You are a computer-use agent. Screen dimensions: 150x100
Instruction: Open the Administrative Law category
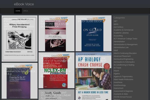121,47
